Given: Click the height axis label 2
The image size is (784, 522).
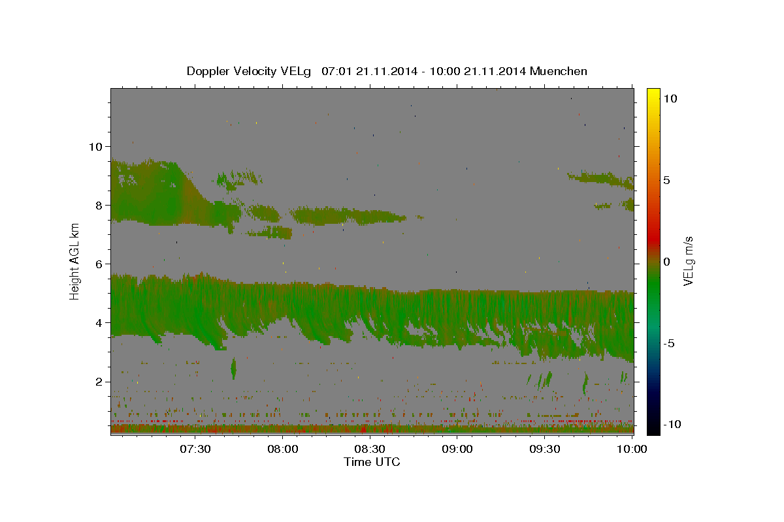Looking at the screenshot, I should click(x=99, y=382).
